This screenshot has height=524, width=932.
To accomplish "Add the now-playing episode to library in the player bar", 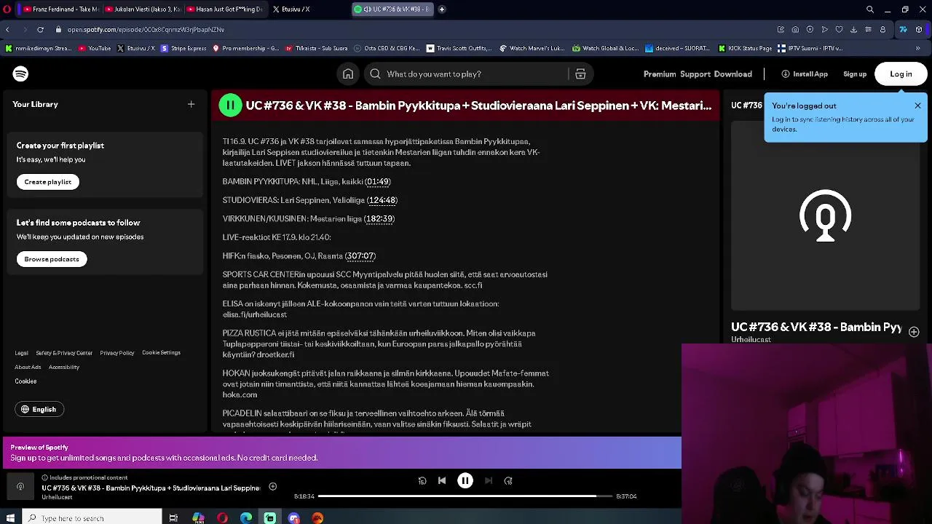I will 272,487.
